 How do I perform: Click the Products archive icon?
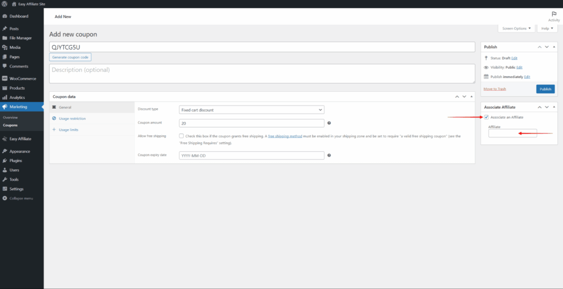coord(4,88)
